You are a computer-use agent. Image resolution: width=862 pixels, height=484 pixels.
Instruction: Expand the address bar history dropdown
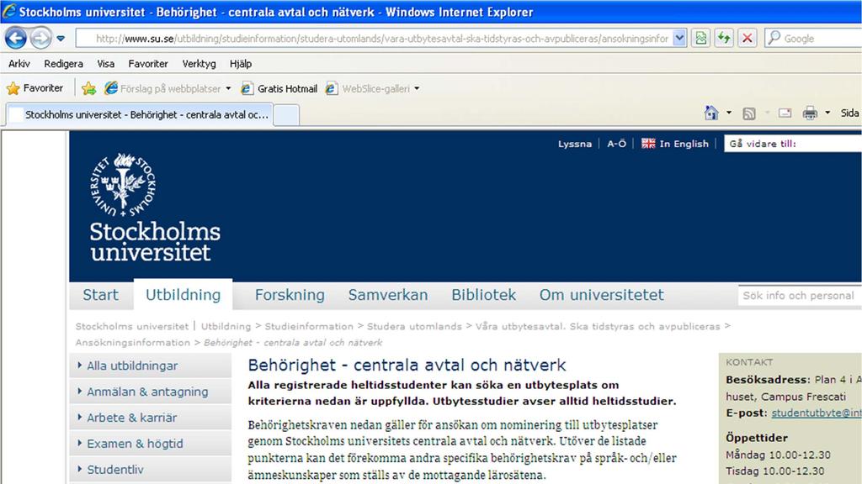coord(679,39)
